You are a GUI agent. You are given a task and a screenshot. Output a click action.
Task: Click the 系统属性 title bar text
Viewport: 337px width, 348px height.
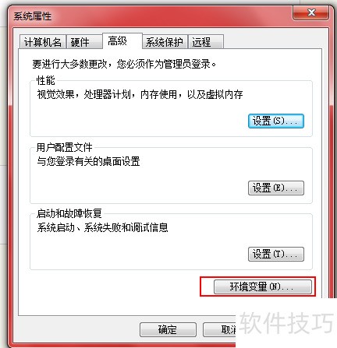[33, 16]
